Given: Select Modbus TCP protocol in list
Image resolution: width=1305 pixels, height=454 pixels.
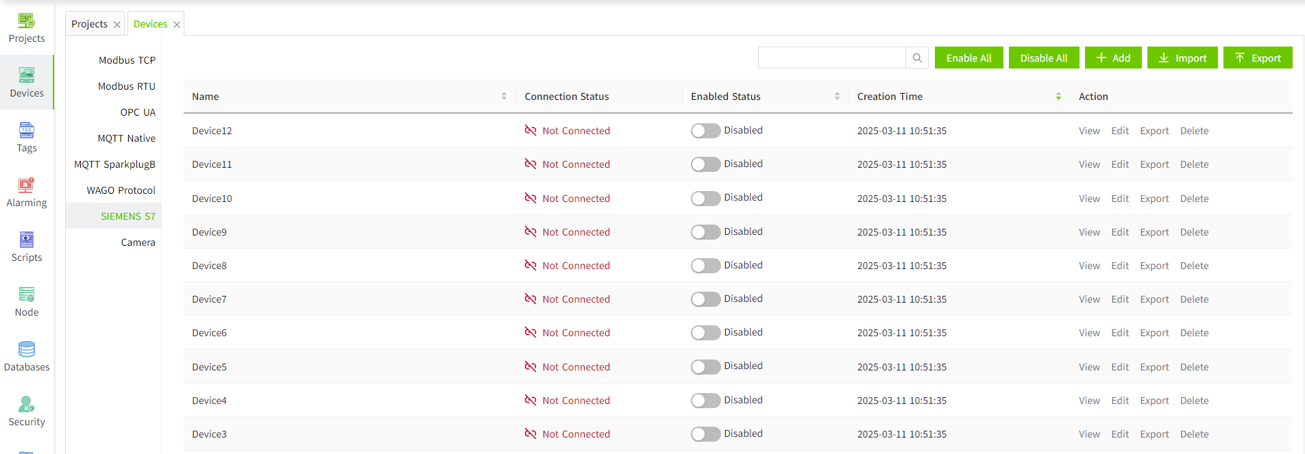Looking at the screenshot, I should [x=127, y=60].
